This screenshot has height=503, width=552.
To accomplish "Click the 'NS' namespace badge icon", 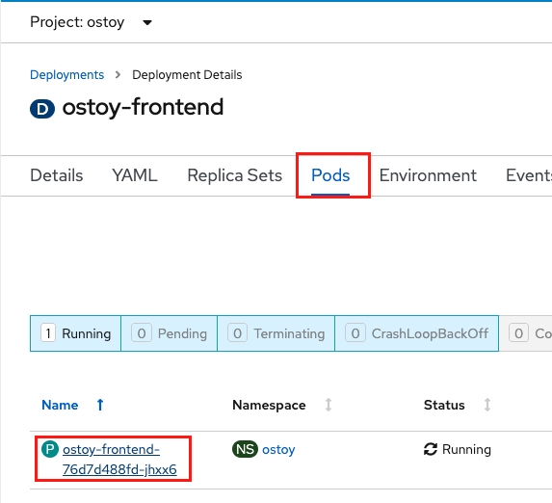I will [245, 449].
